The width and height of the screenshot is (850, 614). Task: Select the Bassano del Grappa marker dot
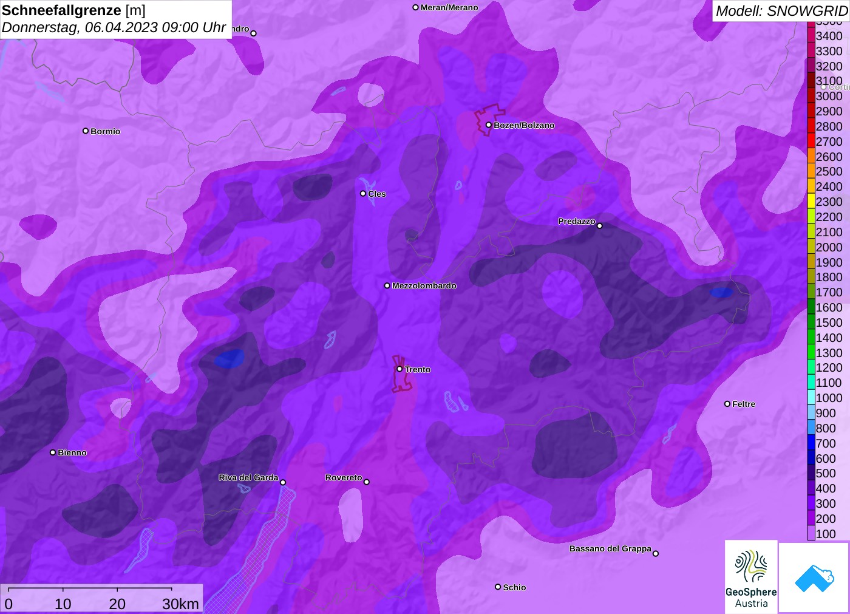click(x=656, y=553)
